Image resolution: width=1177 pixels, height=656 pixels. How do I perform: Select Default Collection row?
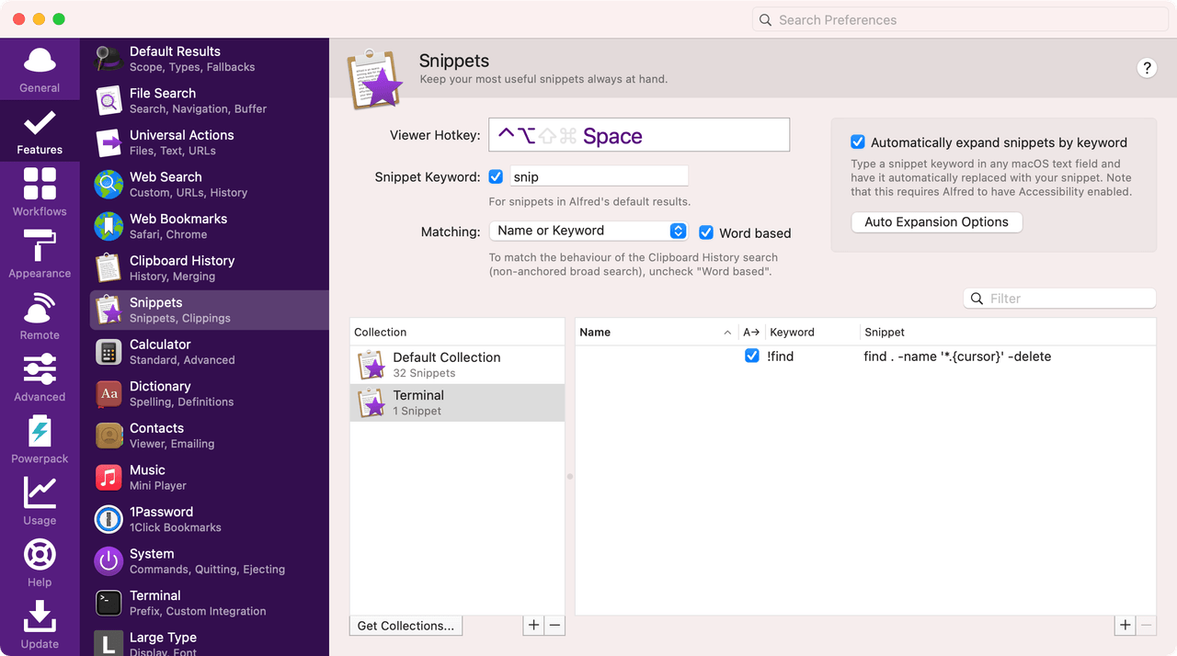[x=457, y=365]
